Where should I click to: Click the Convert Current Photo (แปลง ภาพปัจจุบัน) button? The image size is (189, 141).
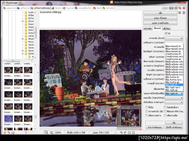[160, 23]
